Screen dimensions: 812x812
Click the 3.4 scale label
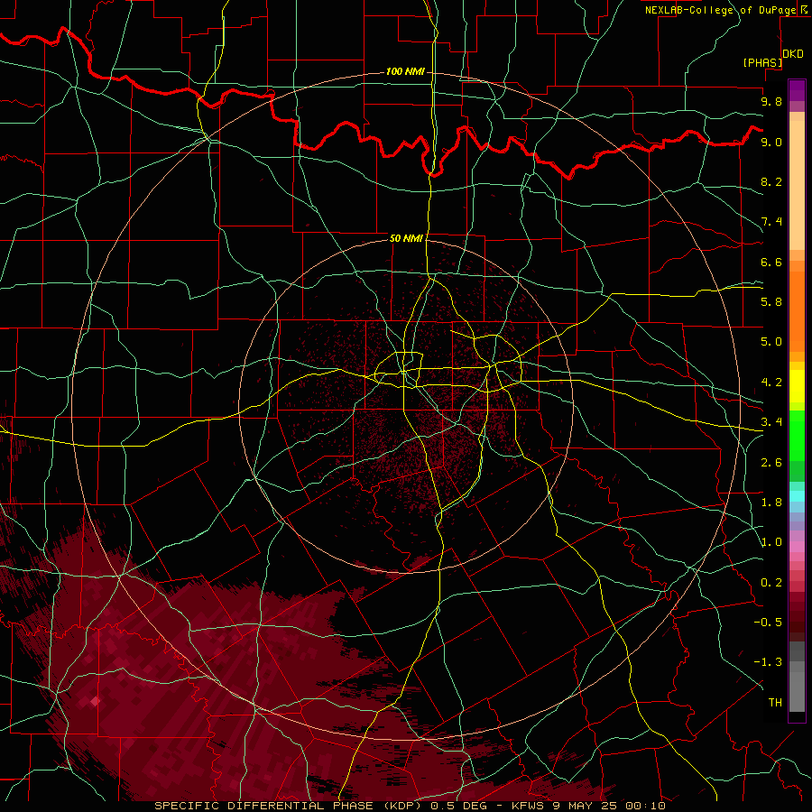coord(771,421)
